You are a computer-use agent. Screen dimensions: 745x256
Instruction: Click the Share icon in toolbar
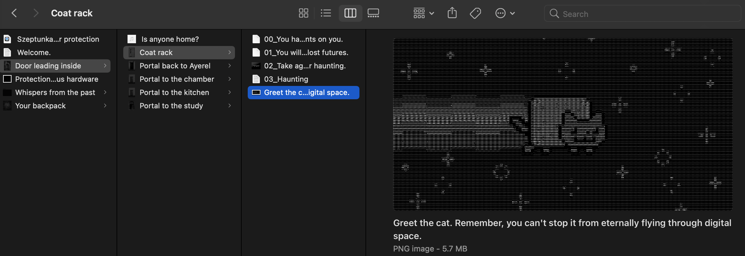[452, 13]
